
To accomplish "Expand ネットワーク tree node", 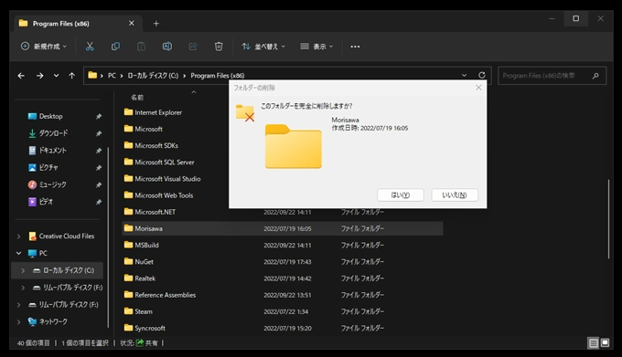I will pyautogui.click(x=18, y=321).
